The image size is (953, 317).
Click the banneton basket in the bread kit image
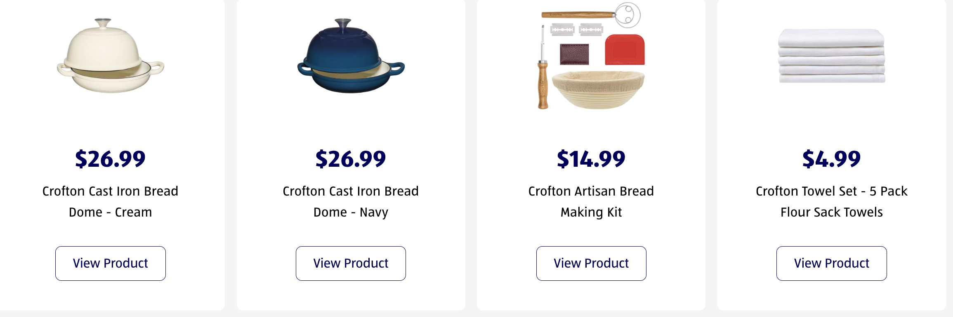[x=598, y=90]
